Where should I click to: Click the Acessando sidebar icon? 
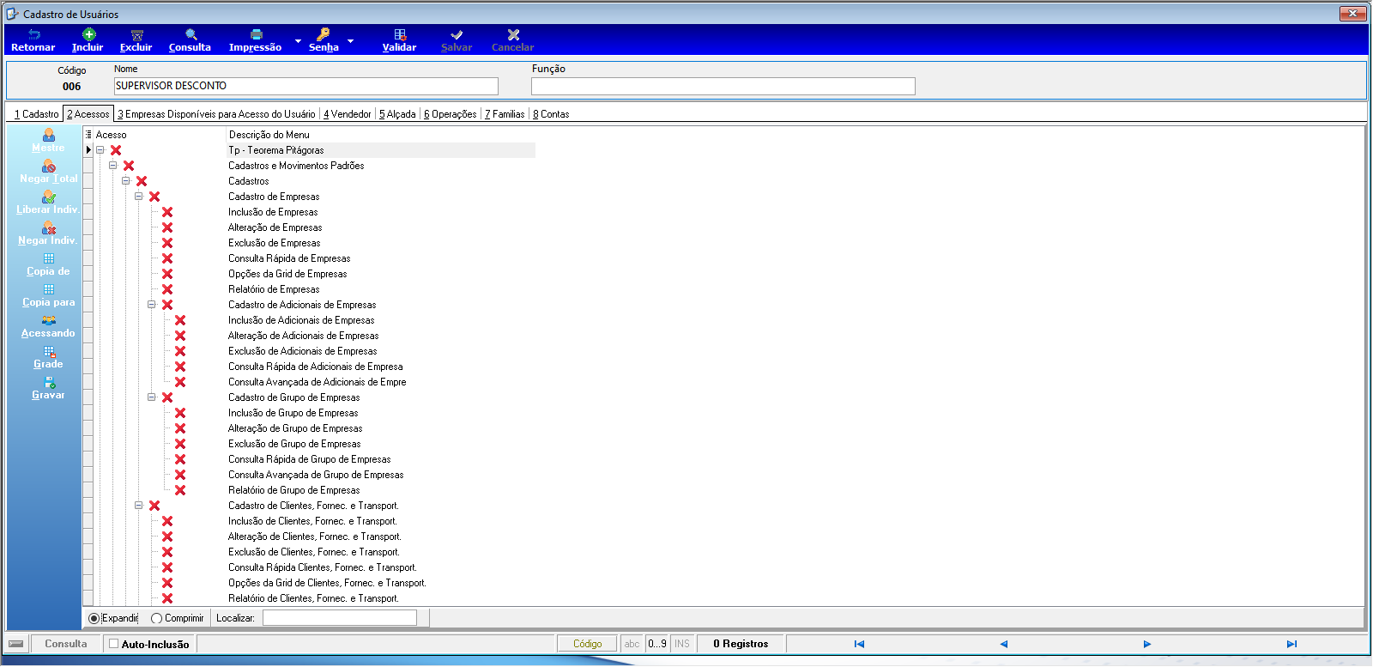(x=49, y=320)
